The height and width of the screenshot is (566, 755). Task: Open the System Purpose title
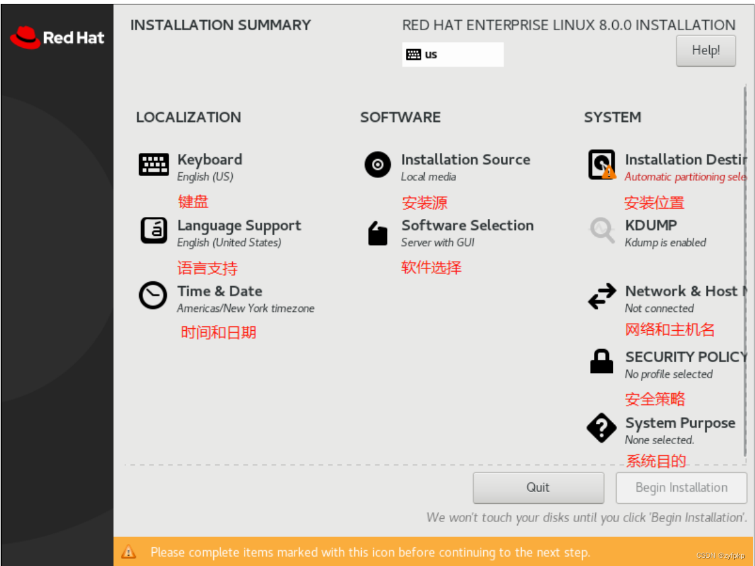click(680, 423)
